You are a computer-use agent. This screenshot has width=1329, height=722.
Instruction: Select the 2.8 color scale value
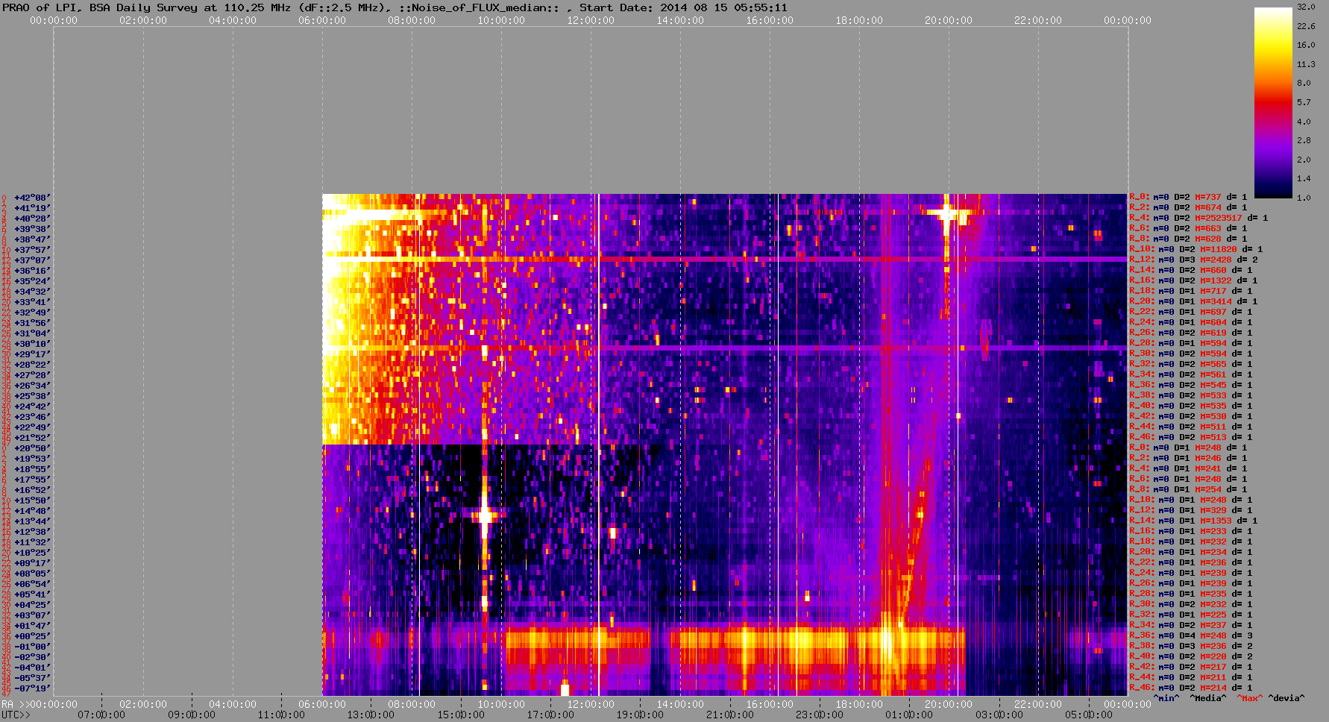[x=1304, y=140]
